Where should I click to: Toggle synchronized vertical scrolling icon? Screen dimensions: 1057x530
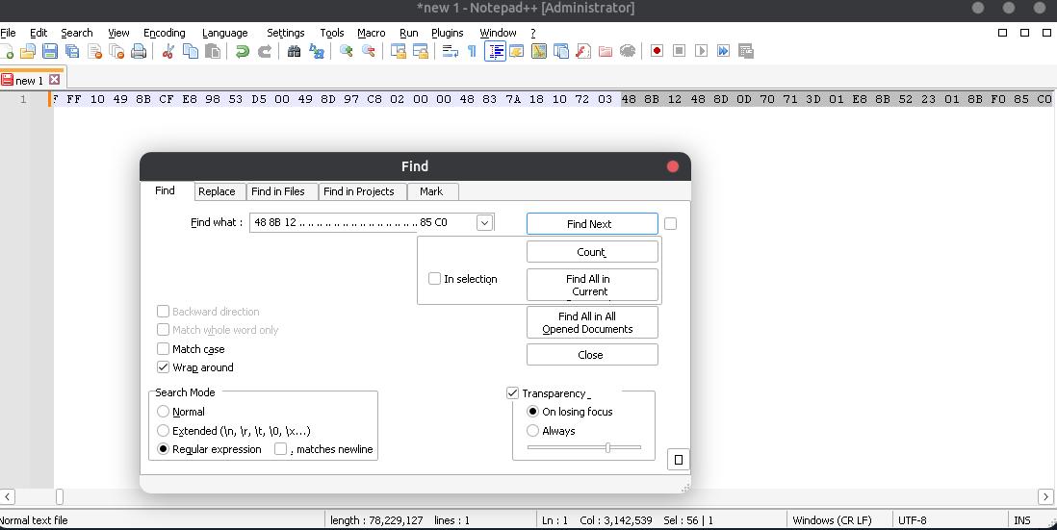point(399,51)
